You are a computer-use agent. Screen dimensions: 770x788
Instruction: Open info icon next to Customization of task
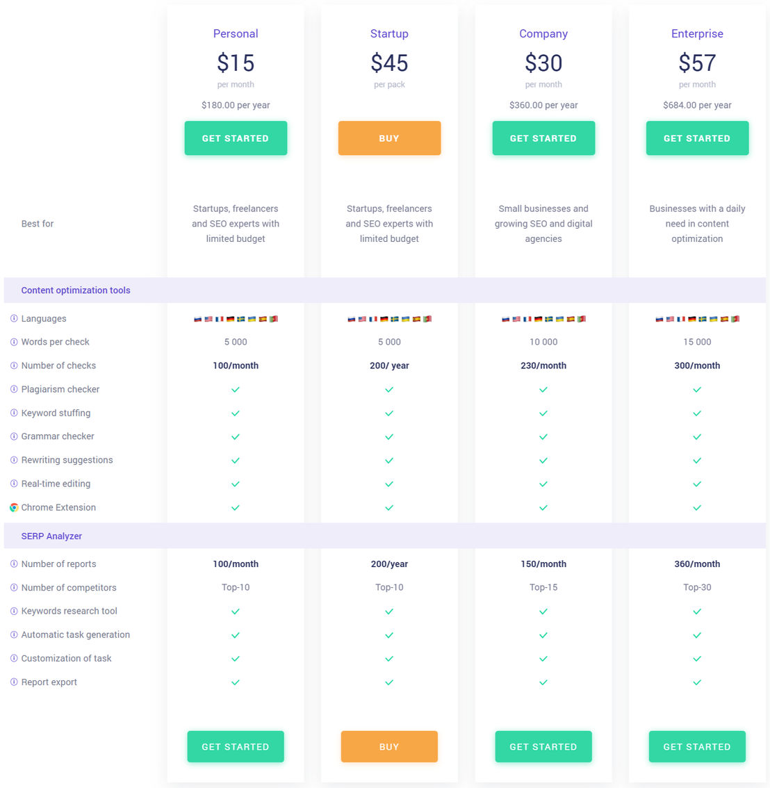[14, 658]
